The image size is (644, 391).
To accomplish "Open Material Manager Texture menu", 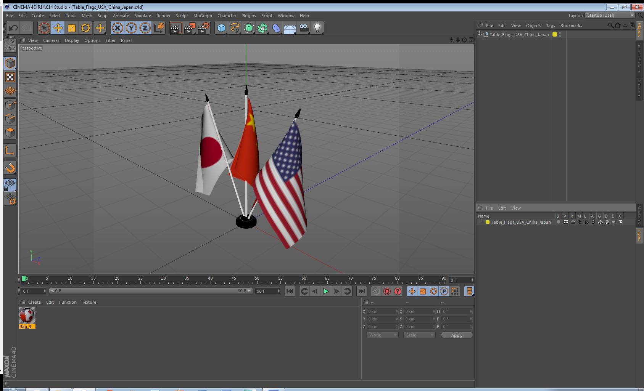I will point(89,302).
